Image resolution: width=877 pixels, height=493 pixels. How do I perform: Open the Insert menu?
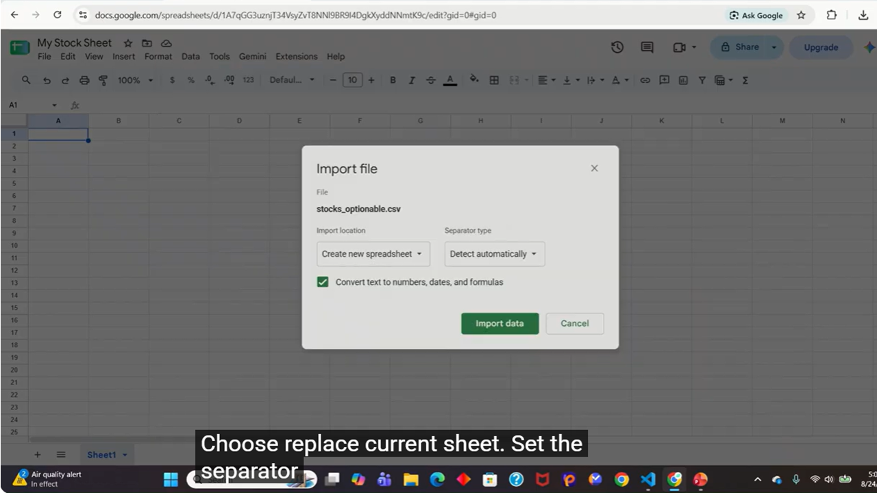tap(124, 57)
